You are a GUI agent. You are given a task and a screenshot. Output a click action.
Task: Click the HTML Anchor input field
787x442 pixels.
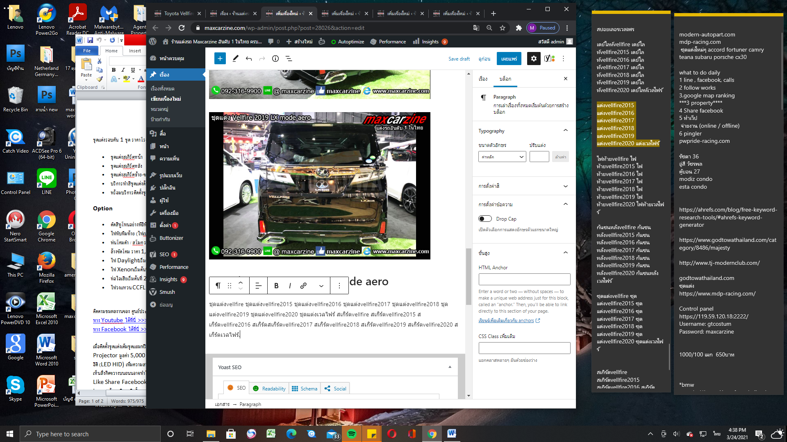524,279
